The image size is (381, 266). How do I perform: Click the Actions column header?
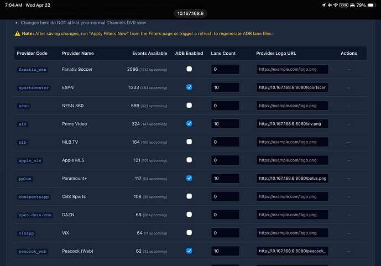pyautogui.click(x=349, y=53)
